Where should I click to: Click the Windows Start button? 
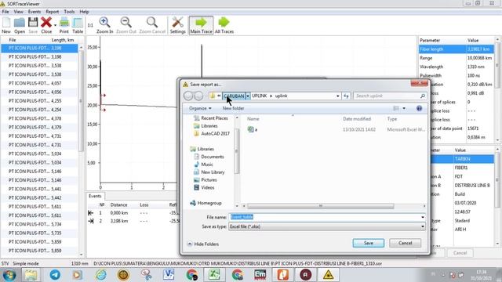9,275
